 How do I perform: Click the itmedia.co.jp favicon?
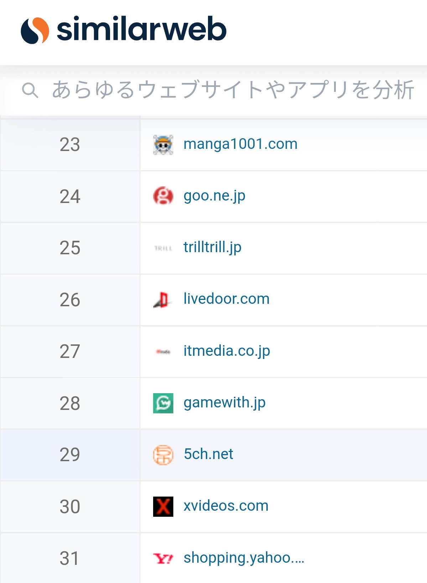pyautogui.click(x=163, y=352)
